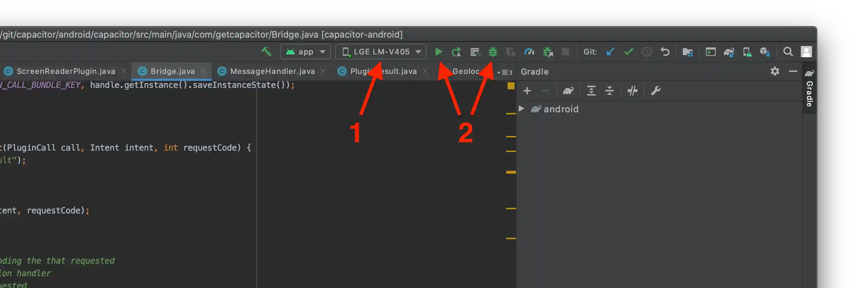Start debugging with the green bug icon

point(493,52)
